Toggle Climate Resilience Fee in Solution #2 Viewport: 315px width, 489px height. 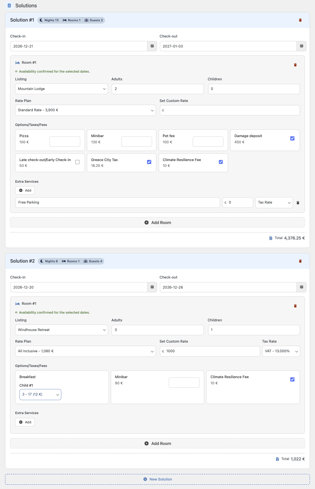(292, 379)
